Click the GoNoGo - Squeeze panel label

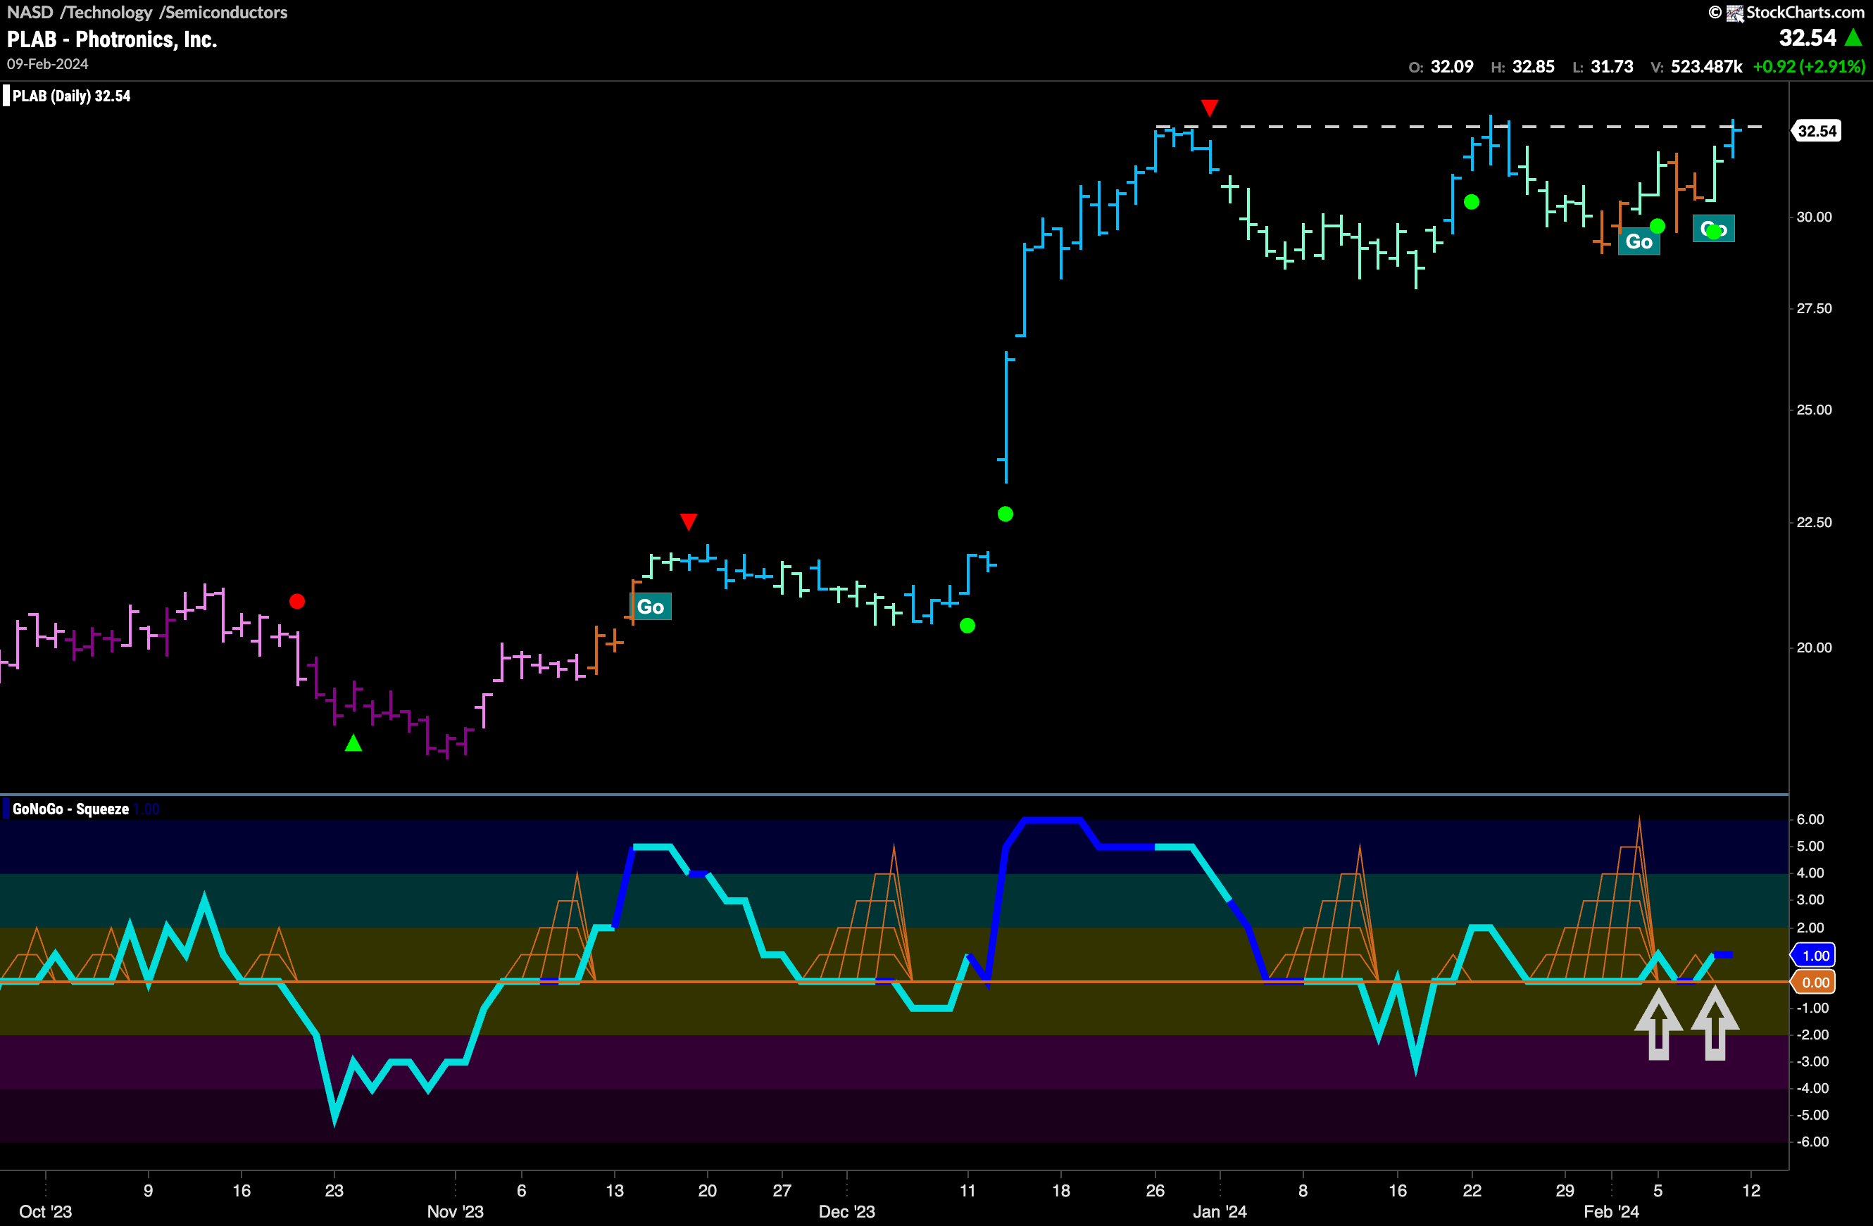[x=71, y=809]
